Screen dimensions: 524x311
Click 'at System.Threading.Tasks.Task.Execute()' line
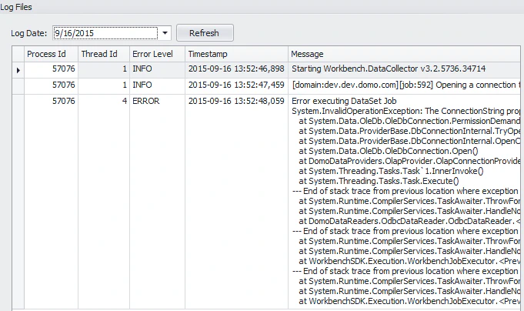tap(379, 181)
